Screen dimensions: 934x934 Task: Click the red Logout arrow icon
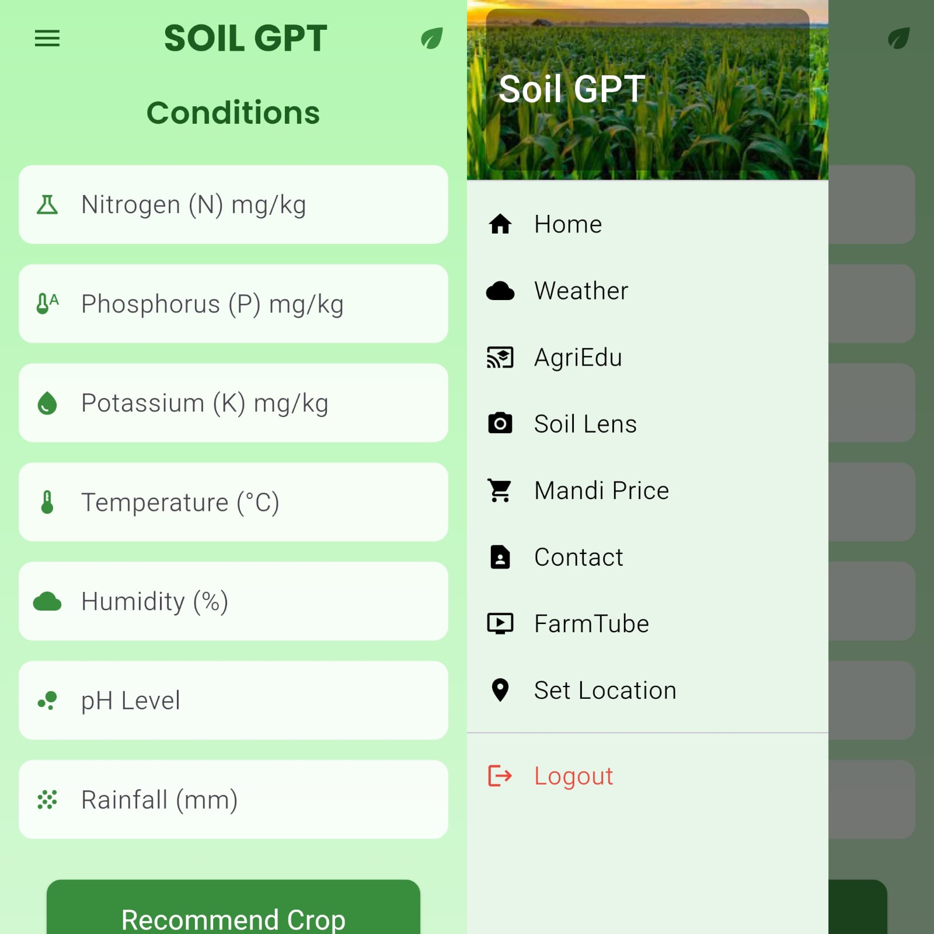pos(500,776)
